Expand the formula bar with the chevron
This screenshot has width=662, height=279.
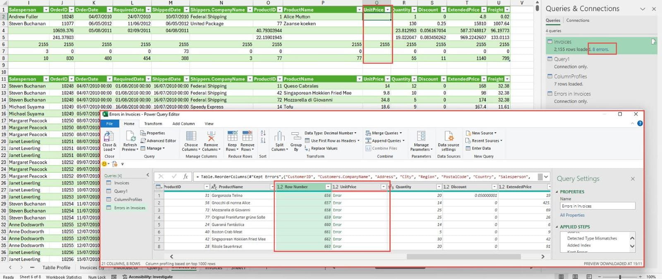pos(546,177)
